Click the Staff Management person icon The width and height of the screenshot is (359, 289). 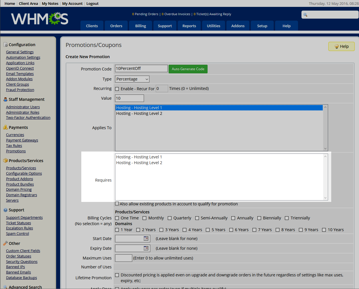[x=5, y=99]
